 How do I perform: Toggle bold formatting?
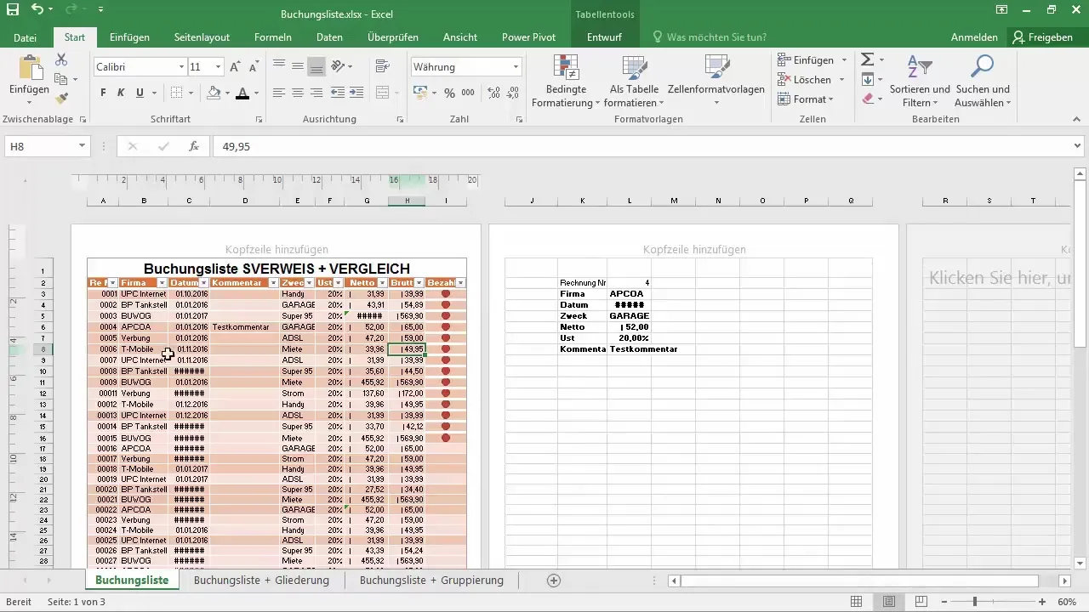pyautogui.click(x=103, y=93)
